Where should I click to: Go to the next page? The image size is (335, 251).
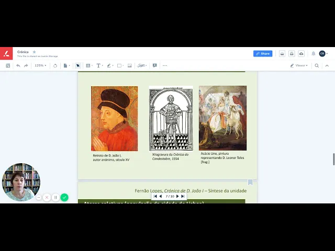[177, 196]
